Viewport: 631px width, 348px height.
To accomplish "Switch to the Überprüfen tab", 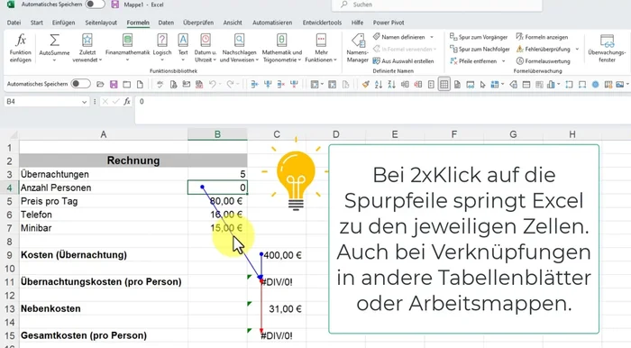I will pos(198,23).
